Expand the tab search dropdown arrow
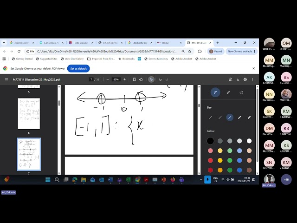The image size is (297, 223). pos(4,43)
